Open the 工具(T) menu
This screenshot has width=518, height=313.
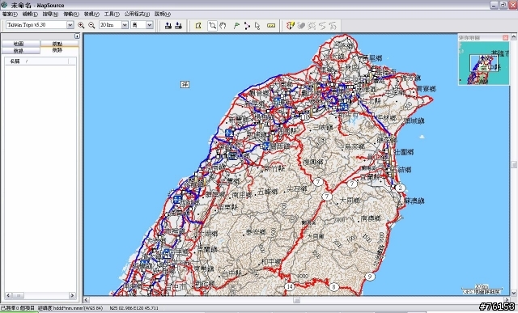pyautogui.click(x=112, y=14)
